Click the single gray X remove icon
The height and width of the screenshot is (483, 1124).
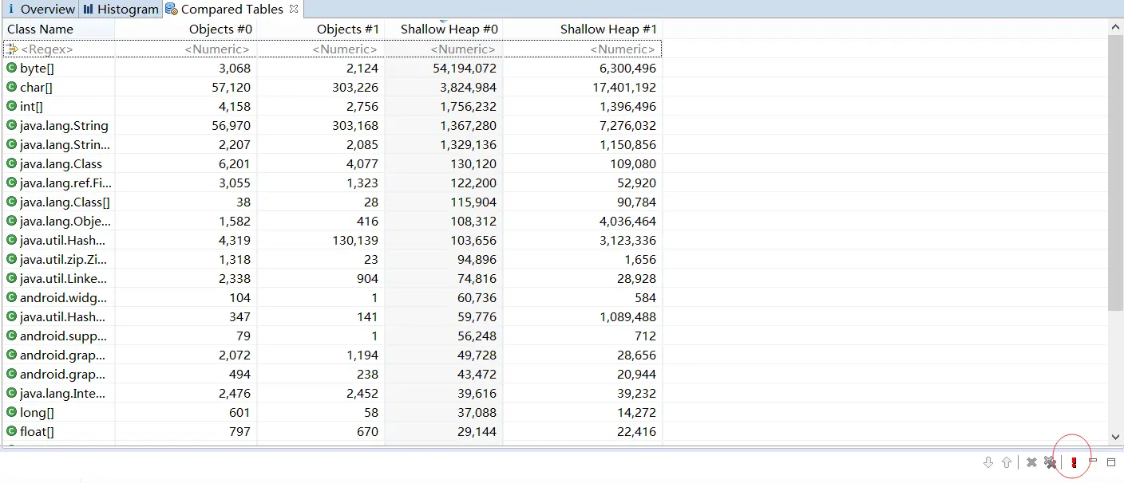tap(1031, 462)
